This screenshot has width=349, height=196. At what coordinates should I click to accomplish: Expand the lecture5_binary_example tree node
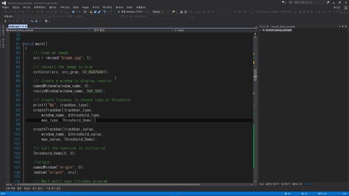click(260, 30)
